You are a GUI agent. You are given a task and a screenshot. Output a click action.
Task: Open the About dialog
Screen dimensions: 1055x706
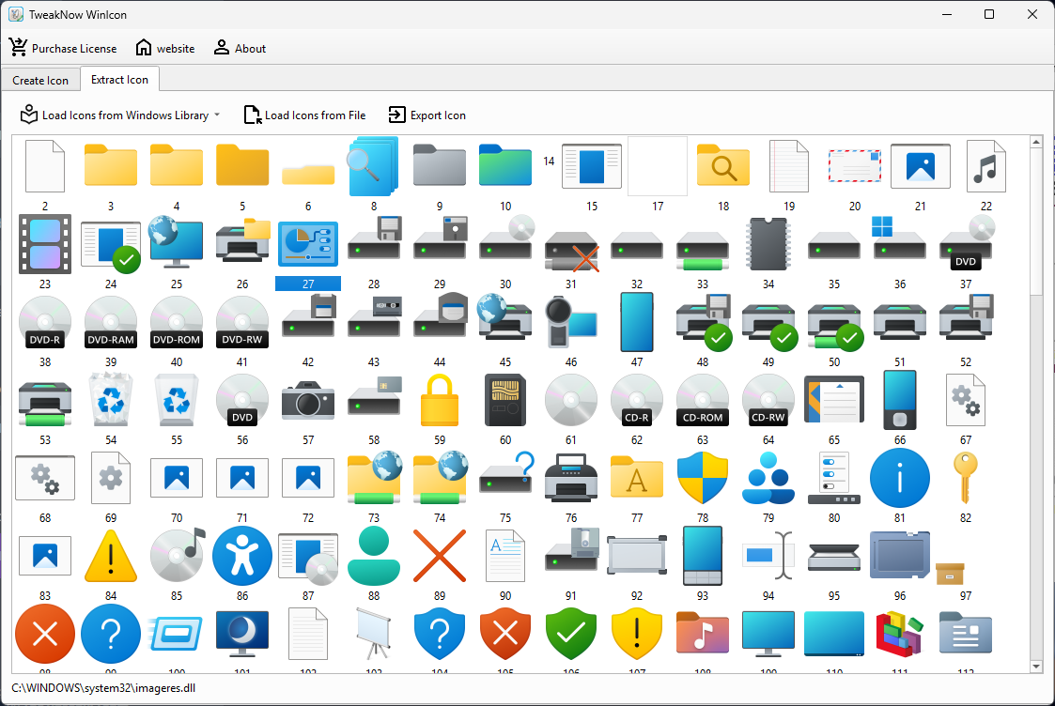click(240, 49)
